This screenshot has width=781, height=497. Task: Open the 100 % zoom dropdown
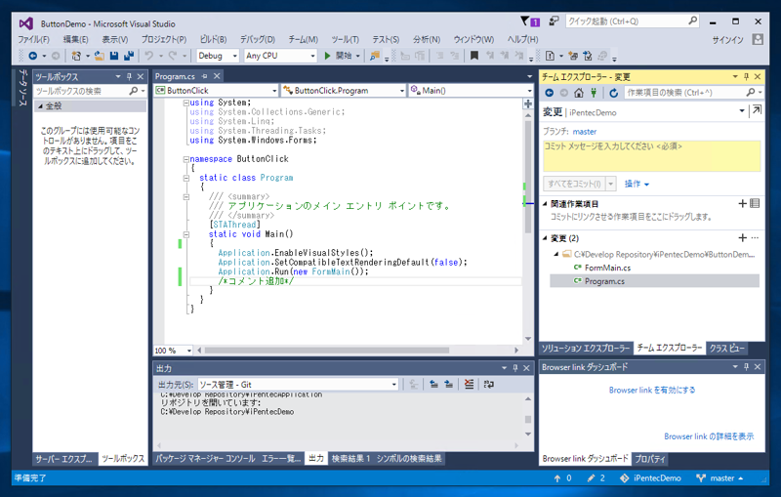pyautogui.click(x=173, y=351)
